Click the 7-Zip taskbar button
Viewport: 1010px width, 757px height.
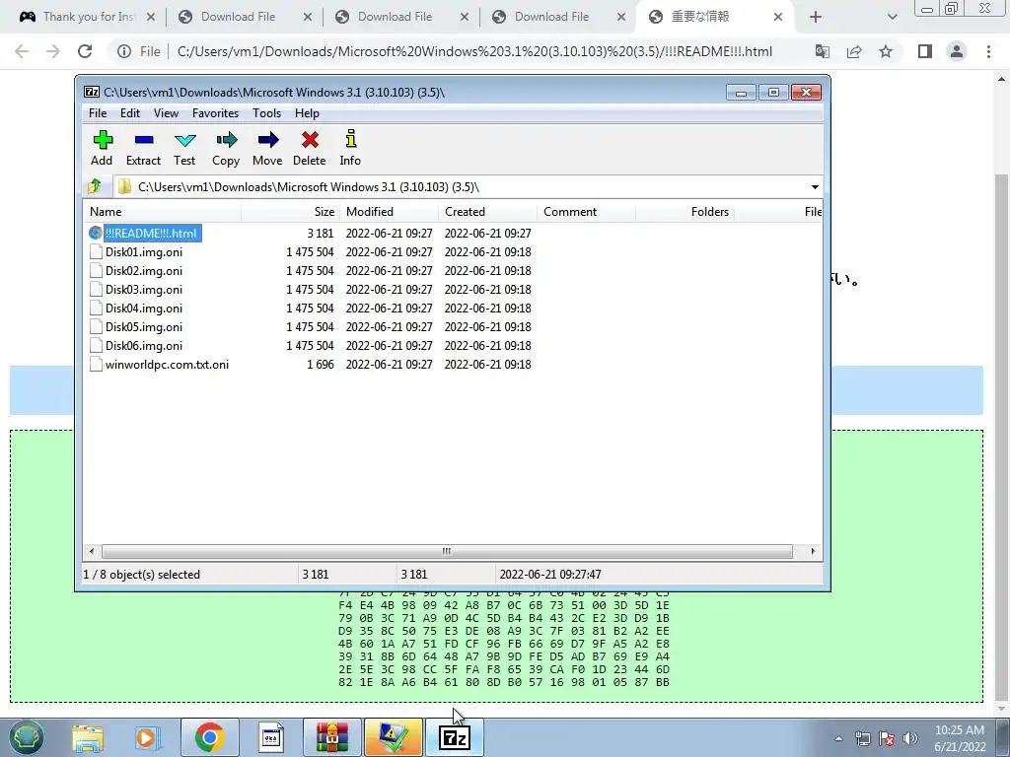[x=454, y=737]
